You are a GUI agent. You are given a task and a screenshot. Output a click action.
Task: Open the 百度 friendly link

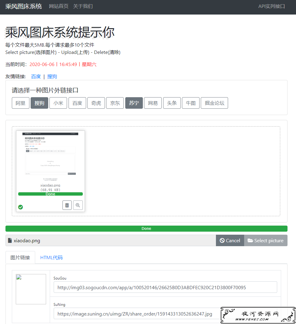point(36,76)
